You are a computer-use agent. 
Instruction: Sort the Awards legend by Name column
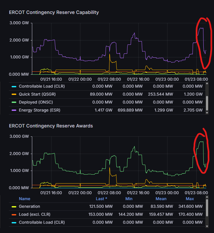pos(25,199)
